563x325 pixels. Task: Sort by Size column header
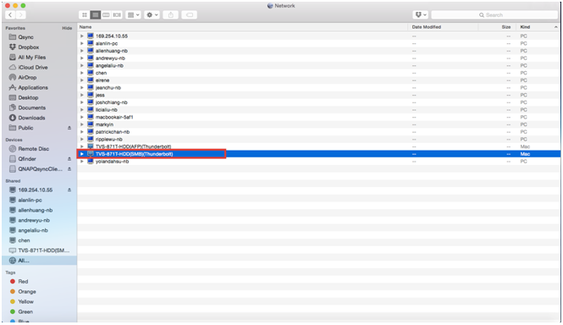(x=497, y=27)
